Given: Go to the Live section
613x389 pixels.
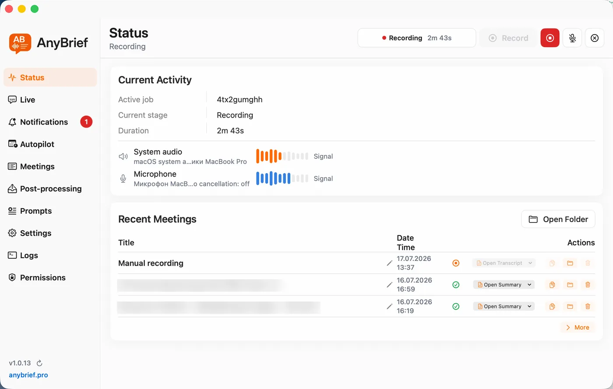Looking at the screenshot, I should 50,100.
